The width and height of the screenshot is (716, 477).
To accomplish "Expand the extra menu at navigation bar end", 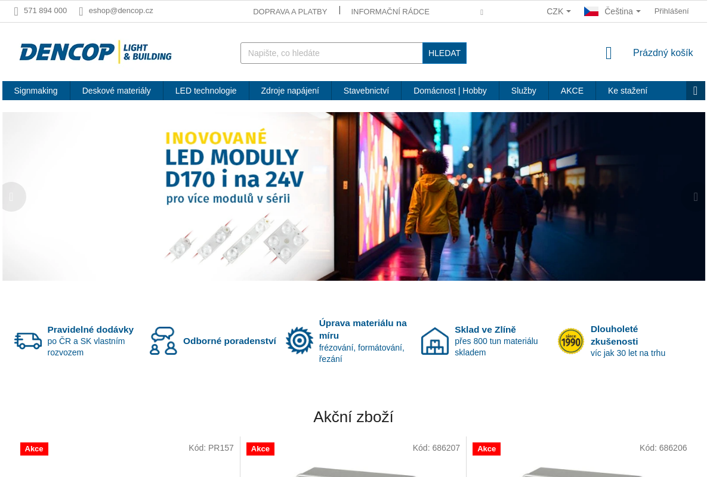I will pos(696,91).
